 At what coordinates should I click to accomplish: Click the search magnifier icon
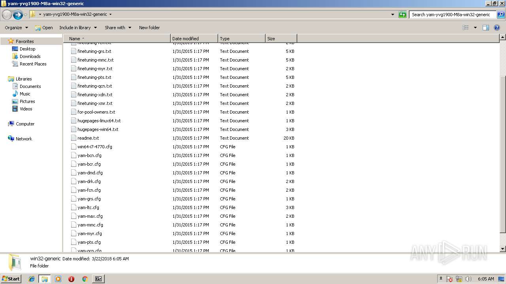pos(500,15)
